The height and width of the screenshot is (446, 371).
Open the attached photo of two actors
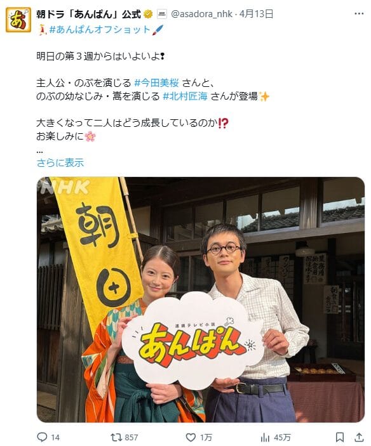pyautogui.click(x=201, y=299)
